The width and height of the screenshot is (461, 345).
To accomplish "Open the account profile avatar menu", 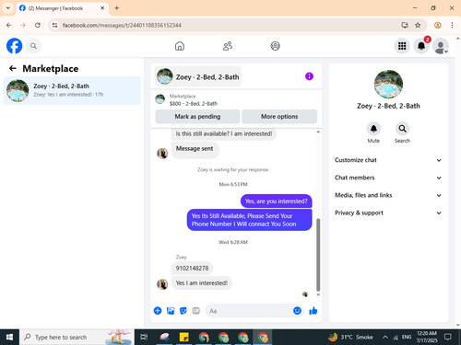I will pyautogui.click(x=441, y=46).
